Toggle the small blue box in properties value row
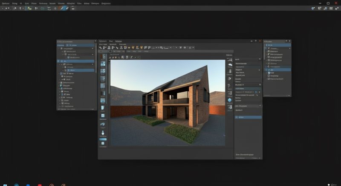341x186 pixels. (256, 92)
